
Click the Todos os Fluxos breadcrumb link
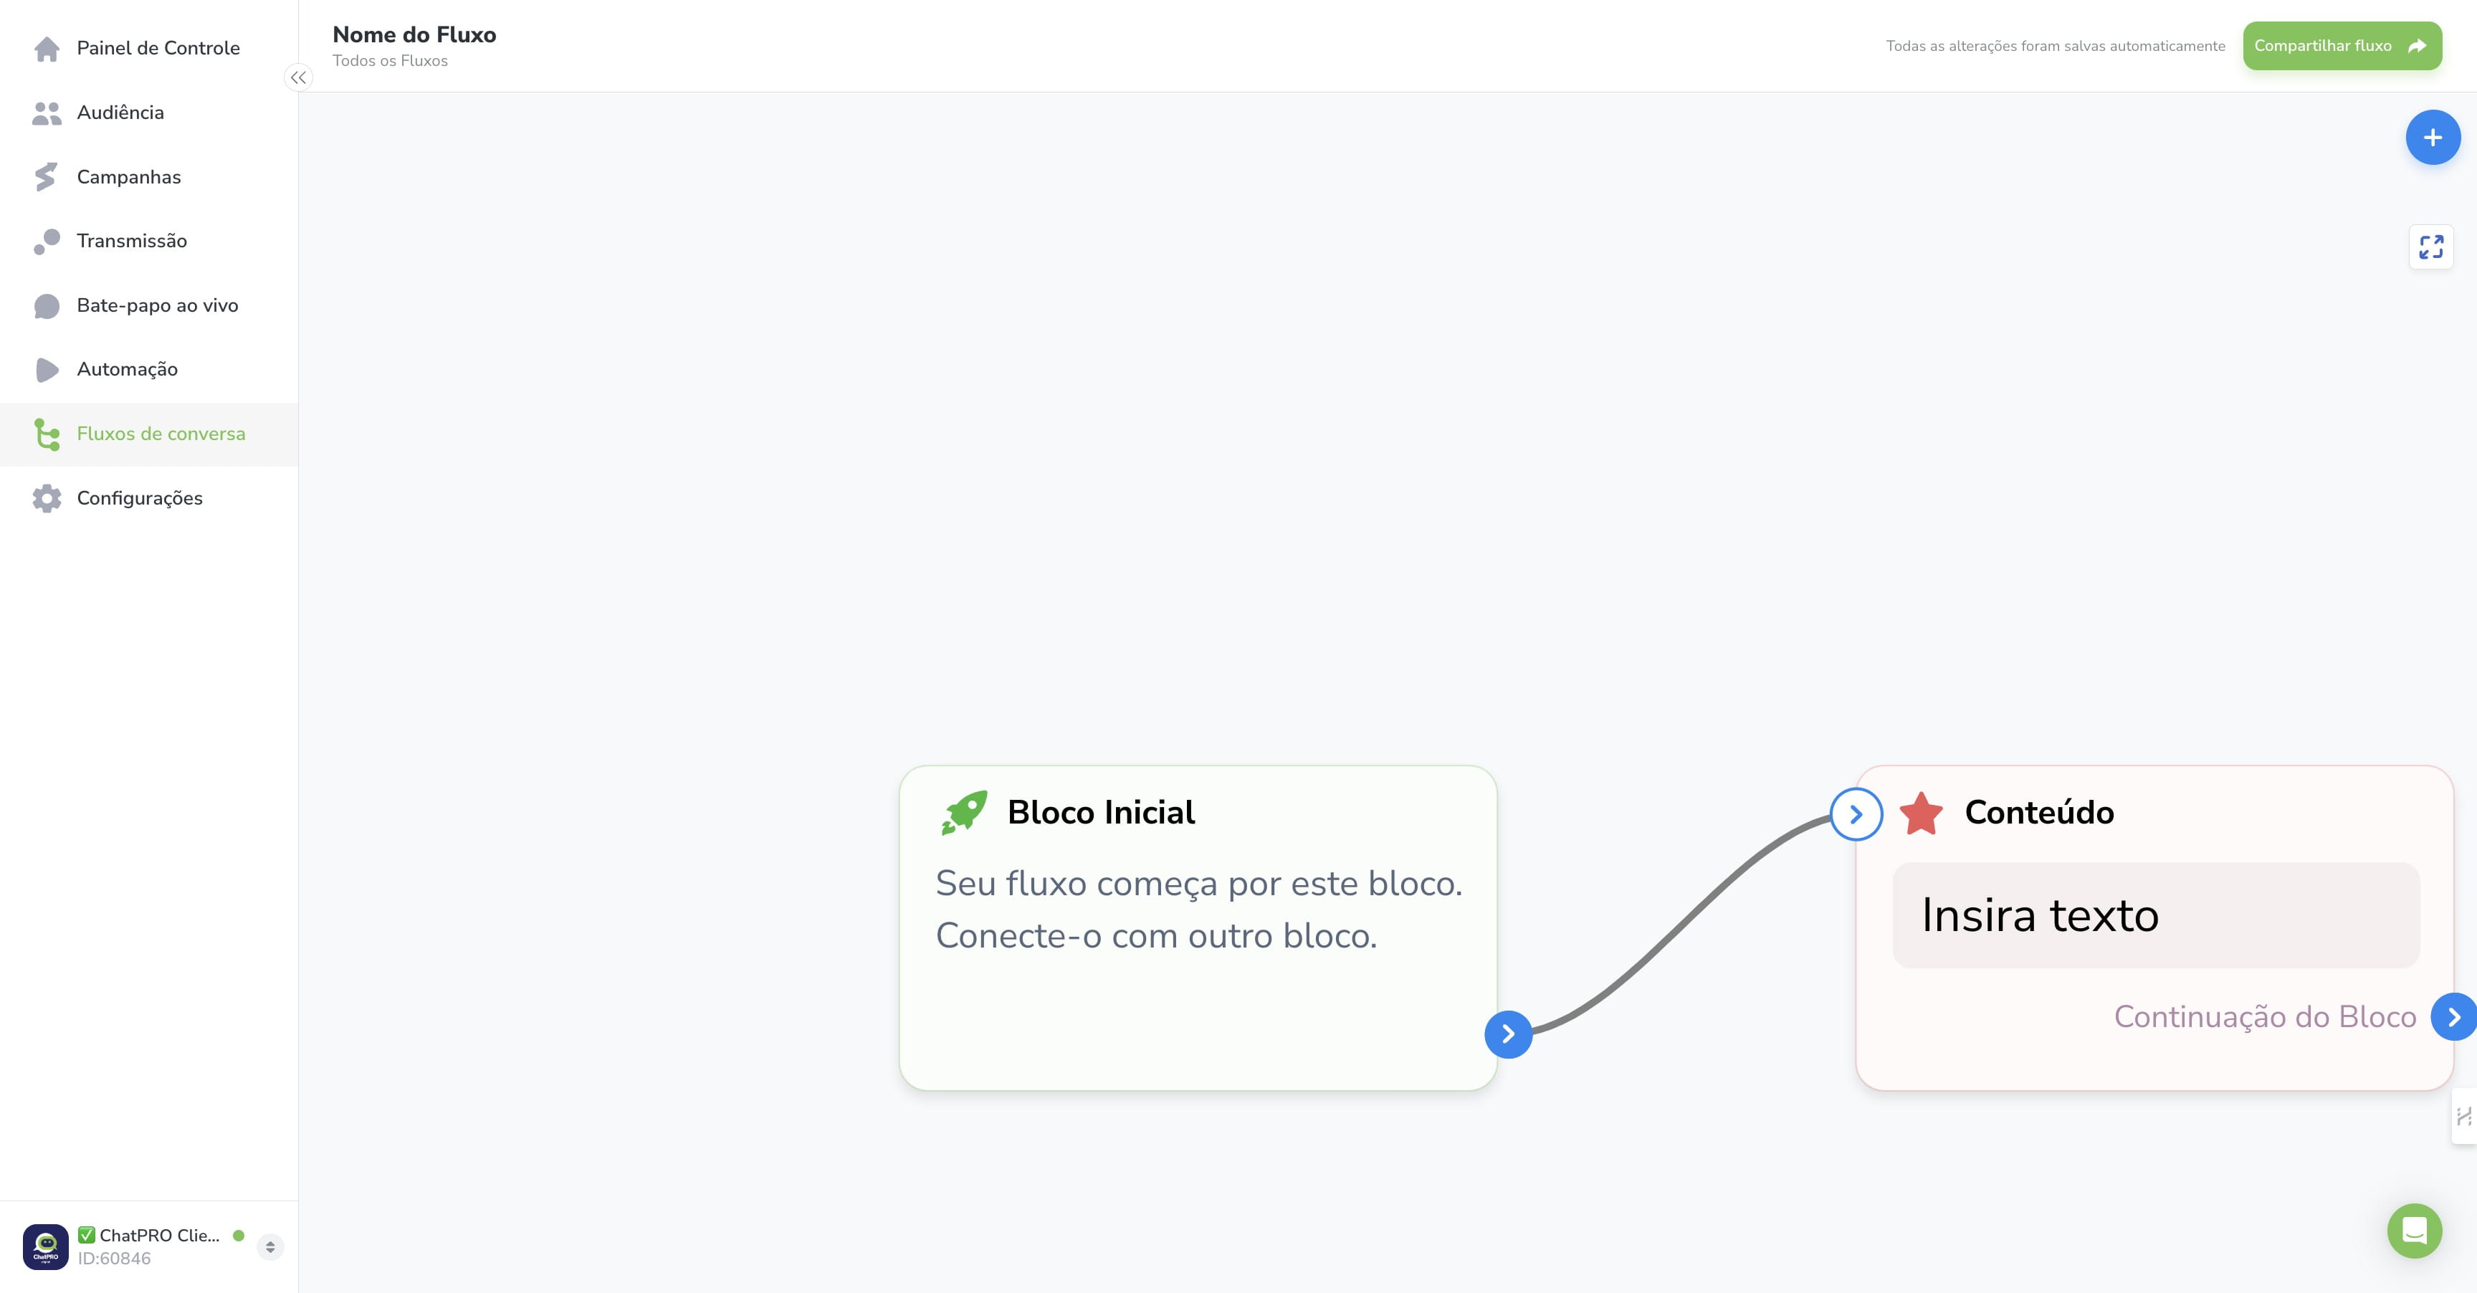coord(389,60)
